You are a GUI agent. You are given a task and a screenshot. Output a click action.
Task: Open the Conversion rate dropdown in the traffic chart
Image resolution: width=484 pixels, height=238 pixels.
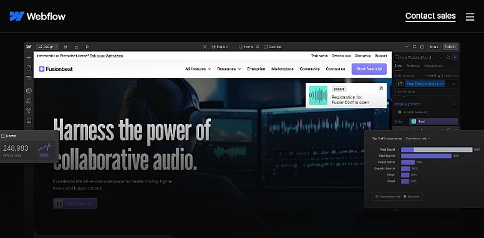tap(418, 138)
